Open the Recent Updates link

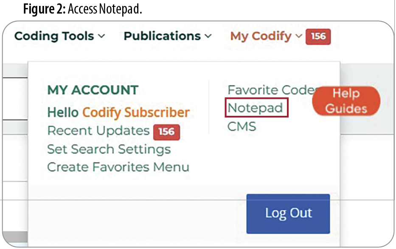point(98,131)
